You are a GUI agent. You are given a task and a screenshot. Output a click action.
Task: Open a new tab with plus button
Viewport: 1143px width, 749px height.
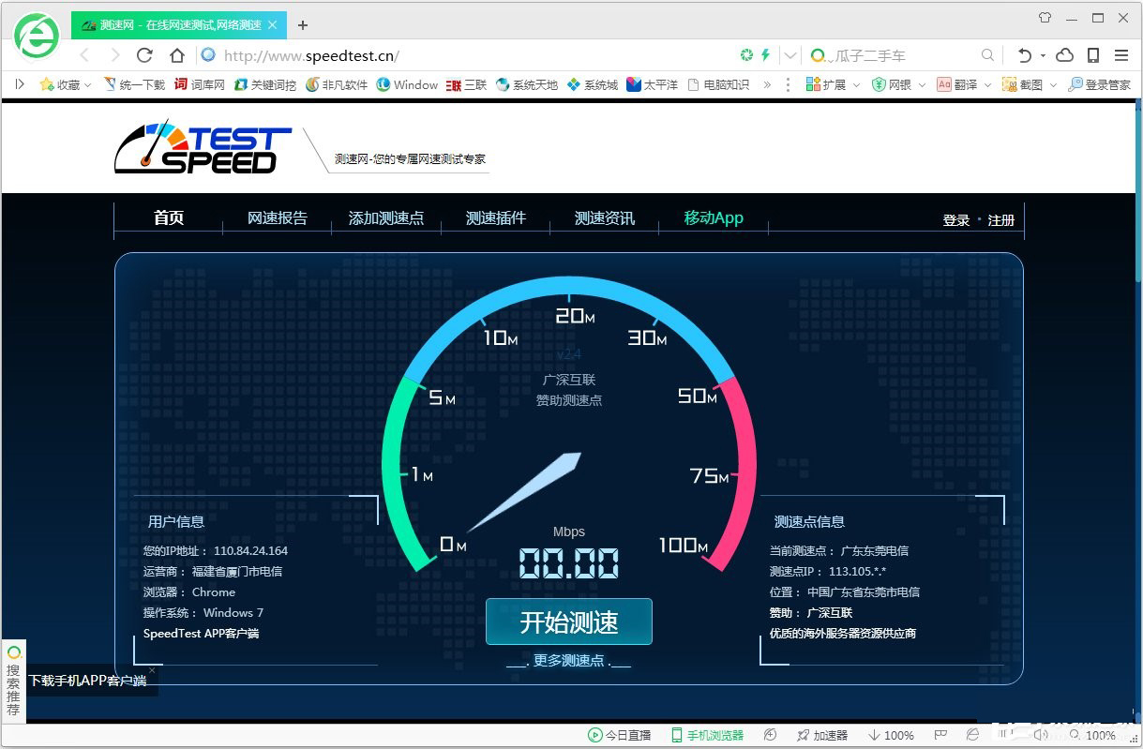[x=303, y=24]
